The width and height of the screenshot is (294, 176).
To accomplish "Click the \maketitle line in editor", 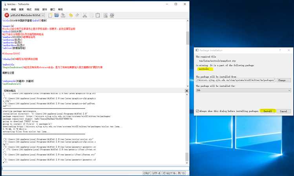I will [8, 64].
